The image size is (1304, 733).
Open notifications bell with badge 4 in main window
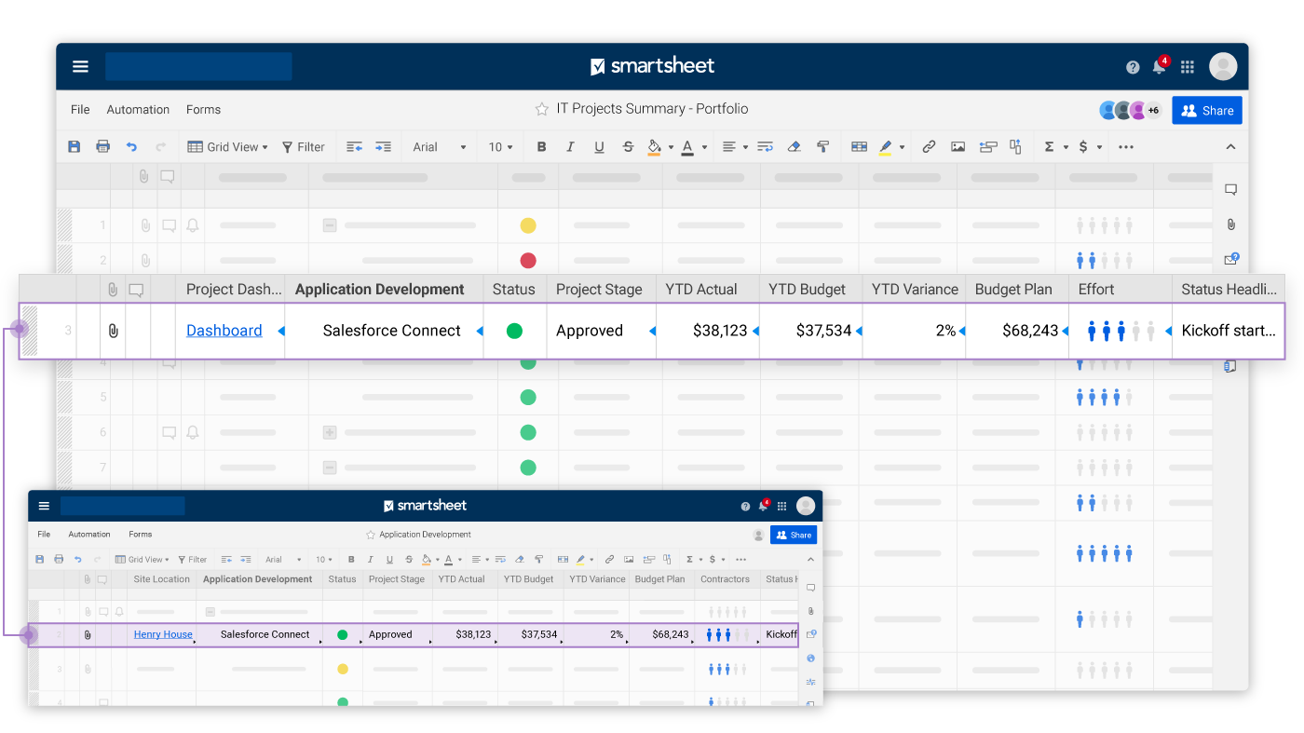(x=1160, y=66)
